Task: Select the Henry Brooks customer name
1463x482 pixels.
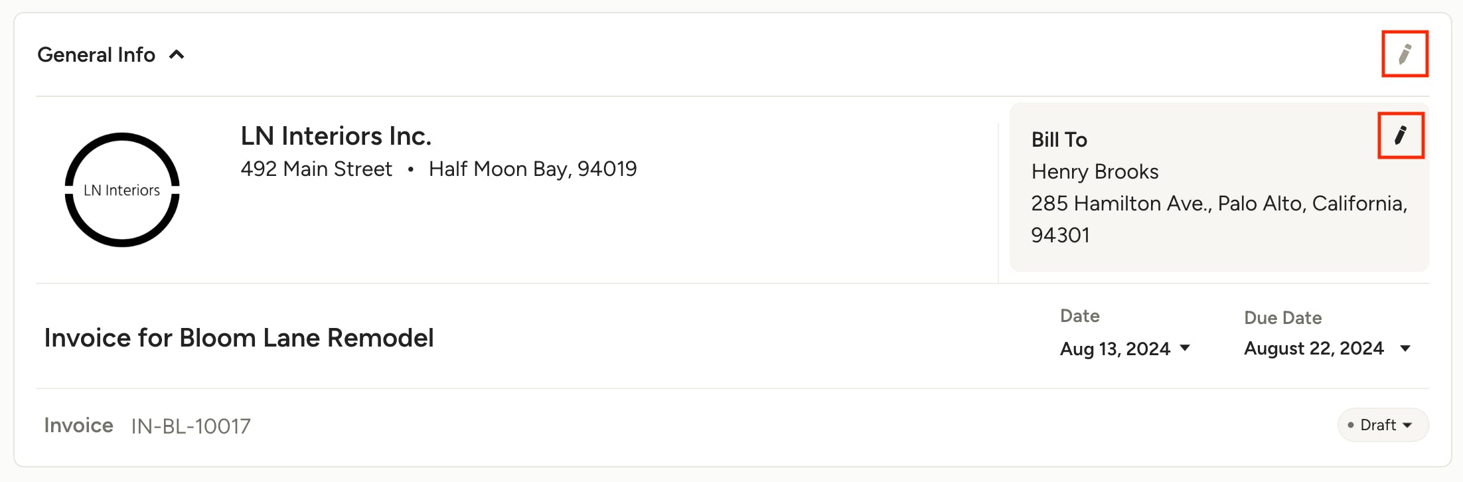Action: coord(1095,172)
